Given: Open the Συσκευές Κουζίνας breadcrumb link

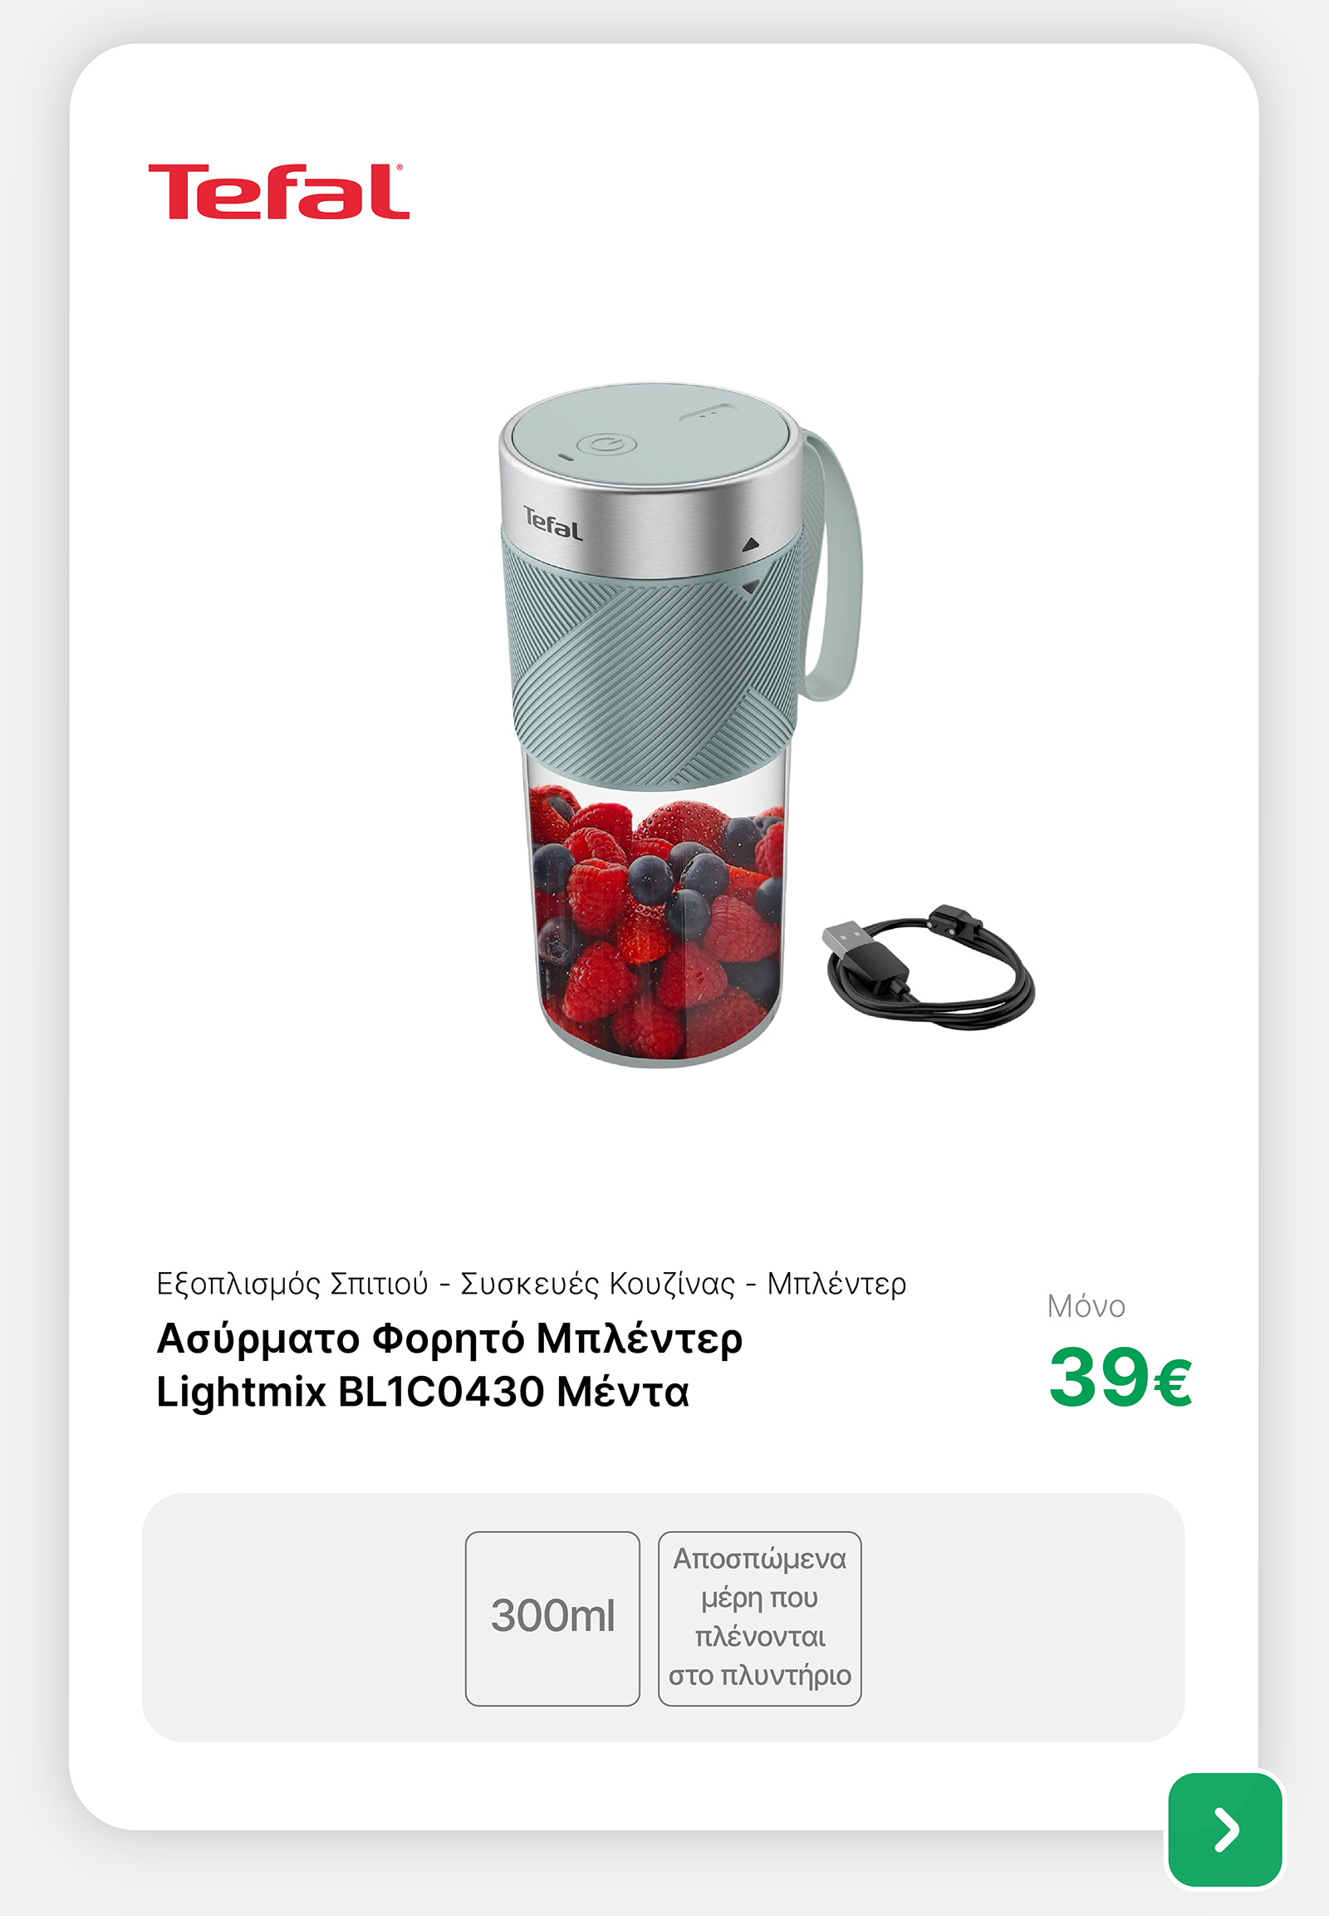Looking at the screenshot, I should (x=598, y=1284).
